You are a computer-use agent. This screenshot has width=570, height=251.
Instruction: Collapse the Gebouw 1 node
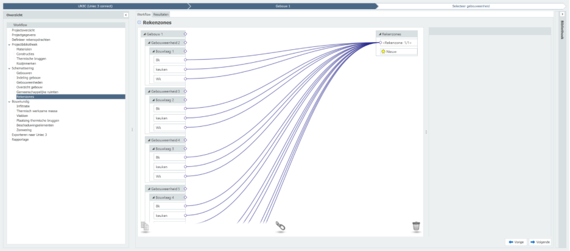coord(144,34)
